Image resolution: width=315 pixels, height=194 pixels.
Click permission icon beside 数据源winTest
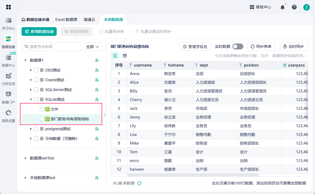97,158
